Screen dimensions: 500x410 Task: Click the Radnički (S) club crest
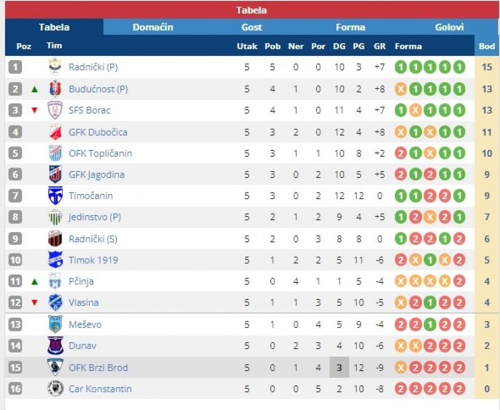[x=55, y=239]
